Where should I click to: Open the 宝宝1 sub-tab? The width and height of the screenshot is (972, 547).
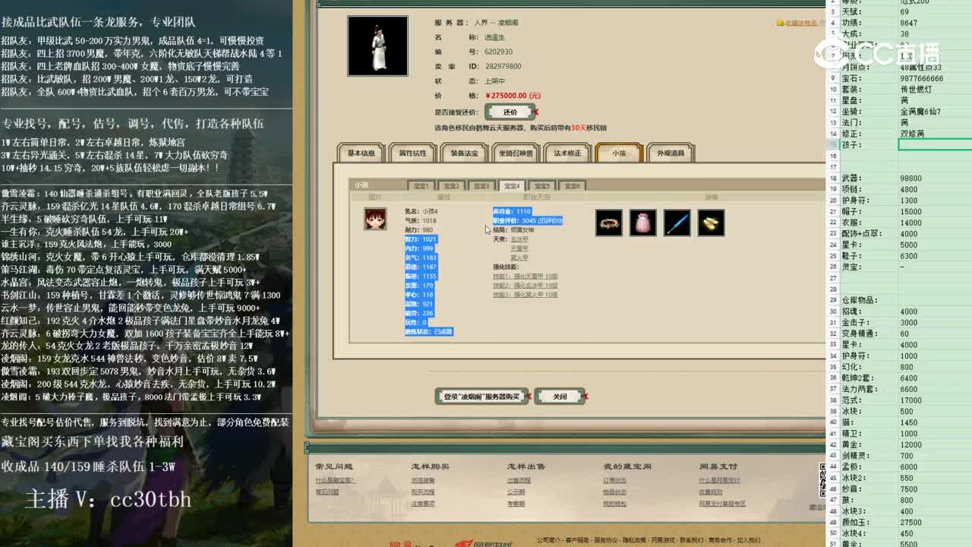[x=422, y=185]
